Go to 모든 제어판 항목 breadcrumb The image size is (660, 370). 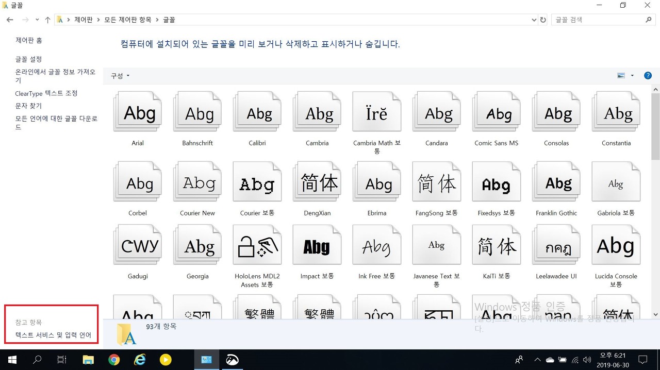(128, 20)
